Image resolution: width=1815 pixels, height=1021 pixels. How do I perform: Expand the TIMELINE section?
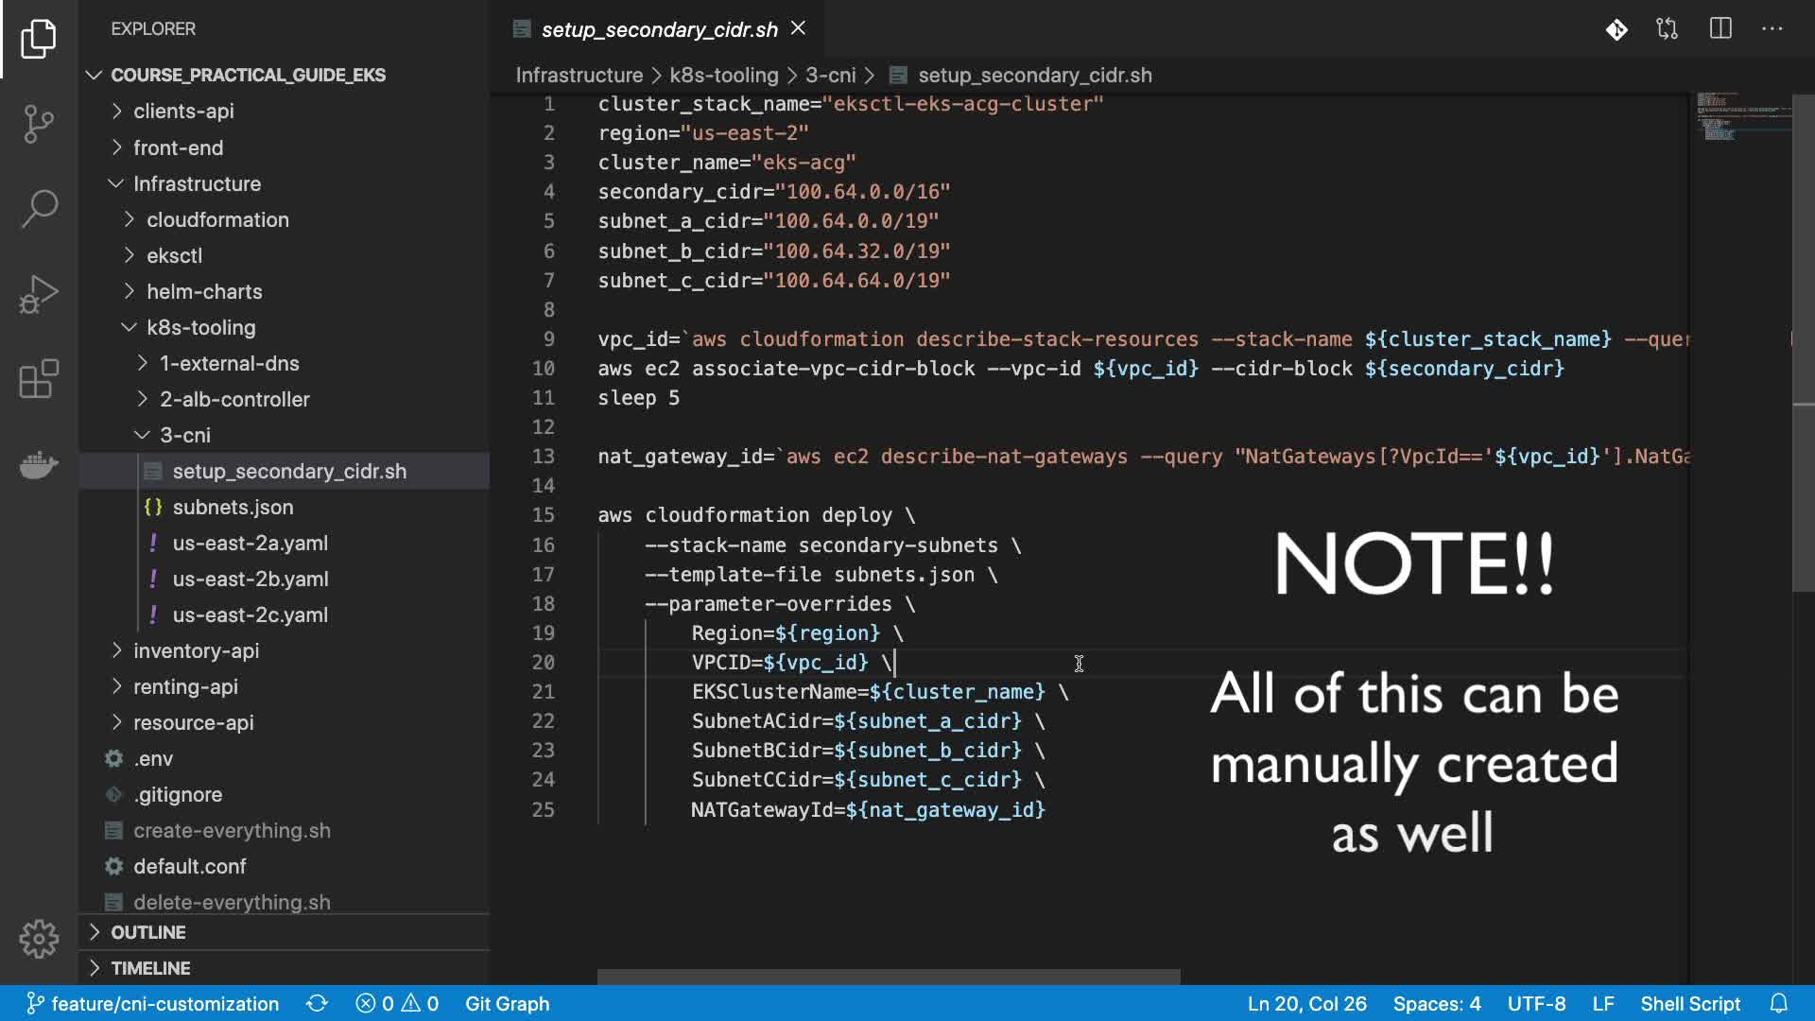[150, 968]
